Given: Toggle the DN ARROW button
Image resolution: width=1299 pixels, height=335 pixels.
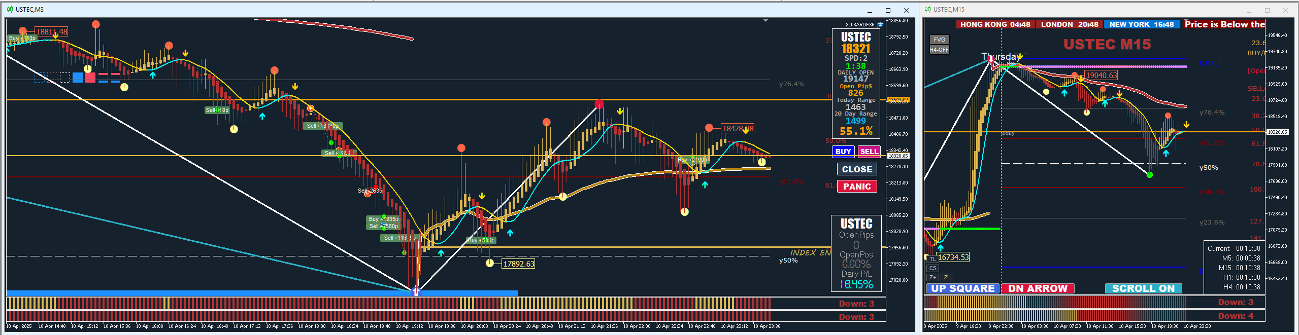Looking at the screenshot, I should [x=1038, y=288].
